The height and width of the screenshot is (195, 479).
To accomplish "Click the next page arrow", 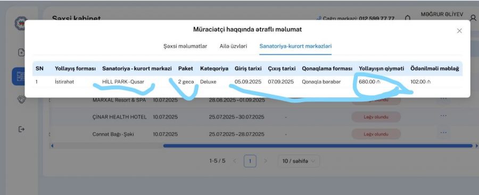I will click(266, 161).
